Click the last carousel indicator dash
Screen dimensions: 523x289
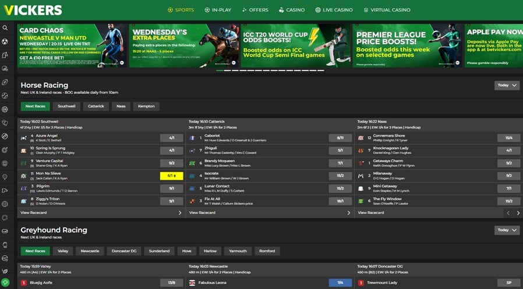(x=321, y=70)
